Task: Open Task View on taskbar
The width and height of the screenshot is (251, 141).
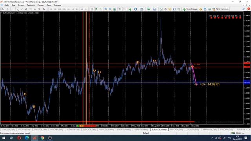Action: pos(11,138)
